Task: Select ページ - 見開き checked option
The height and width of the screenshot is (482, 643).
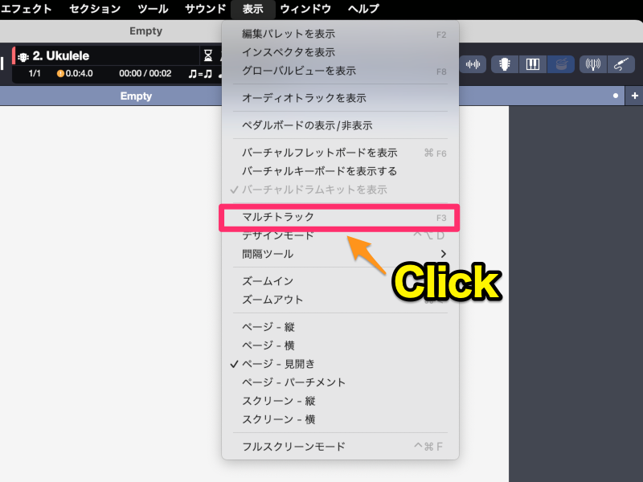Action: click(x=278, y=364)
